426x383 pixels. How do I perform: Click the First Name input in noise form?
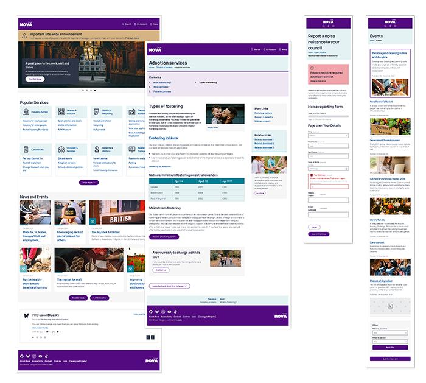[x=328, y=146]
